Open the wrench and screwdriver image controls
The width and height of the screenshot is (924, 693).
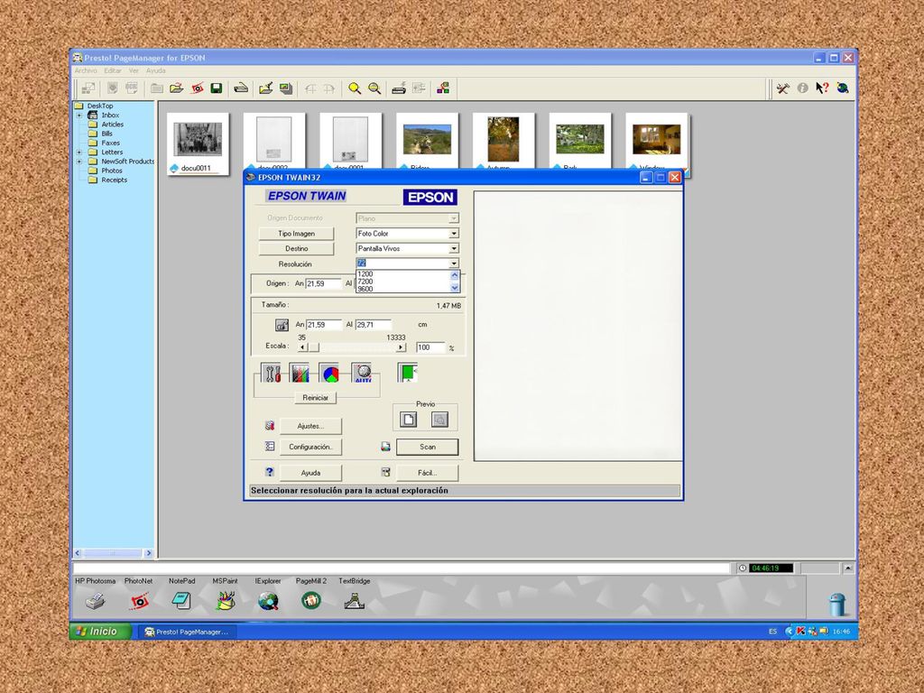271,373
